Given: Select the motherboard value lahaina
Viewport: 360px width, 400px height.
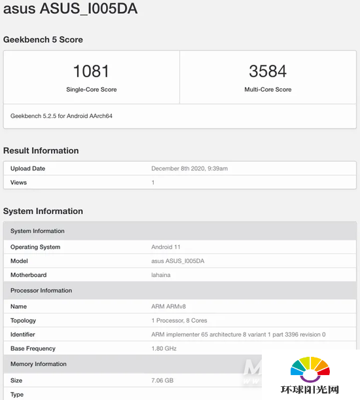Looking at the screenshot, I should click(161, 275).
